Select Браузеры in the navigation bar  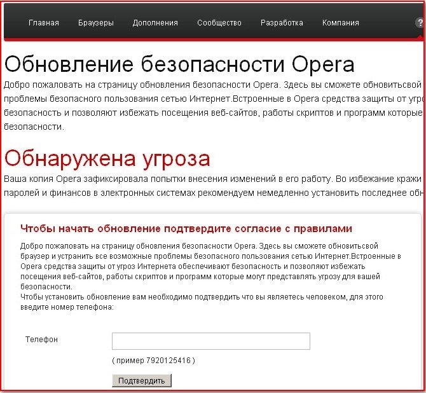tap(95, 23)
